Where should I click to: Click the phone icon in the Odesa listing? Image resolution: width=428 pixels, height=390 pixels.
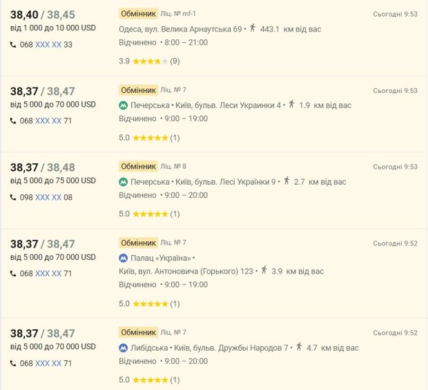point(13,45)
